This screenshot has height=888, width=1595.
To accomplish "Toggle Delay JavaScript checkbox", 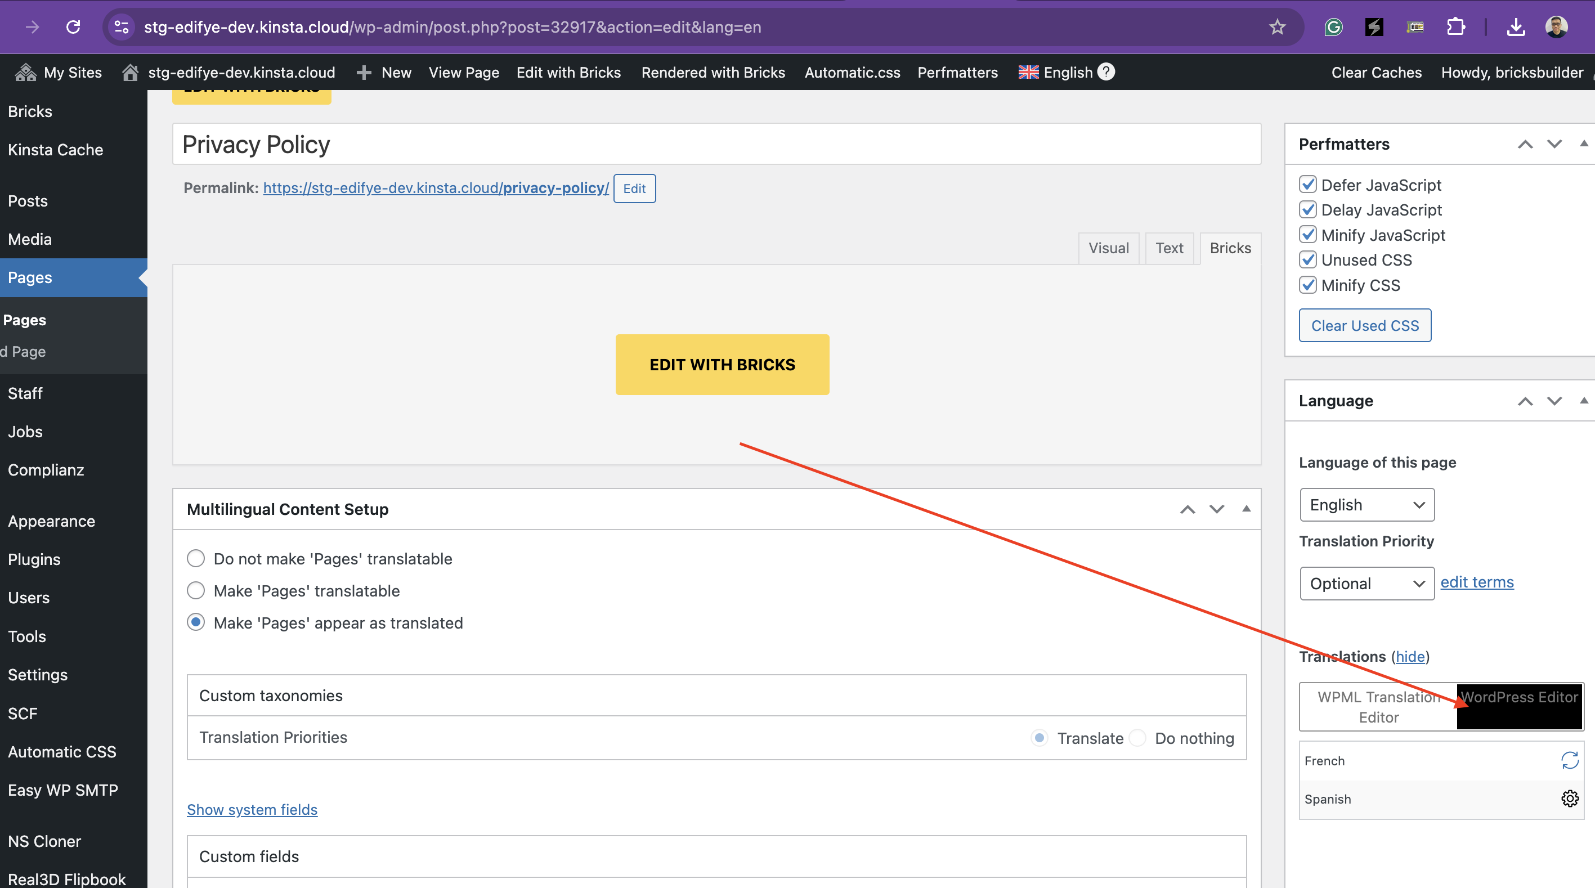I will 1308,209.
